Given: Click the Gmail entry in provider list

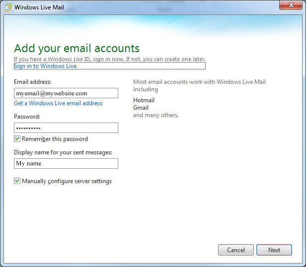Looking at the screenshot, I should 141,108.
